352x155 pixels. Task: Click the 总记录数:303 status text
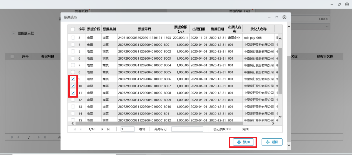[x=222, y=129]
